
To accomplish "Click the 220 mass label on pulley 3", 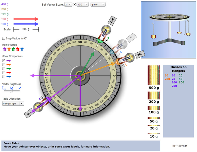I will click(112, 20).
